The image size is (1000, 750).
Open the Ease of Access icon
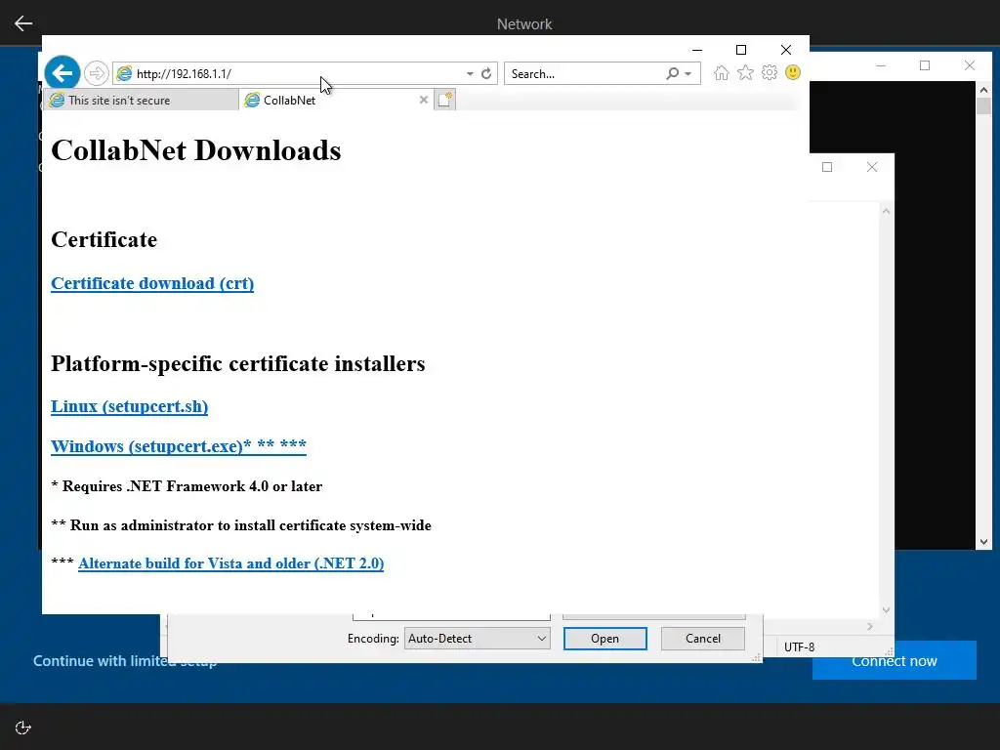point(23,728)
